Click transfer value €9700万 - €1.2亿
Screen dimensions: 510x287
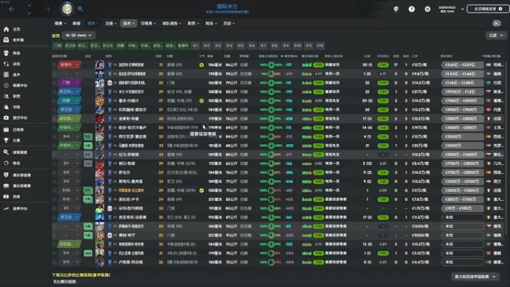click(462, 92)
